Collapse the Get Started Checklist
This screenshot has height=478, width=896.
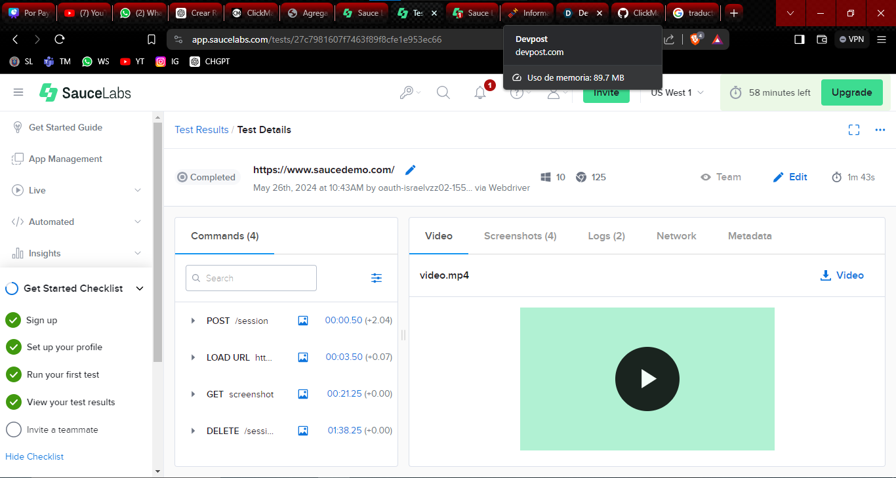tap(140, 289)
